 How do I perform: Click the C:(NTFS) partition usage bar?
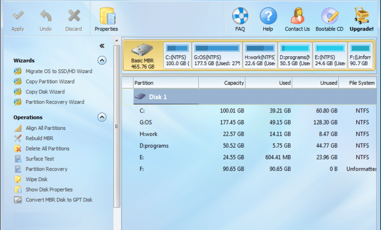177,48
